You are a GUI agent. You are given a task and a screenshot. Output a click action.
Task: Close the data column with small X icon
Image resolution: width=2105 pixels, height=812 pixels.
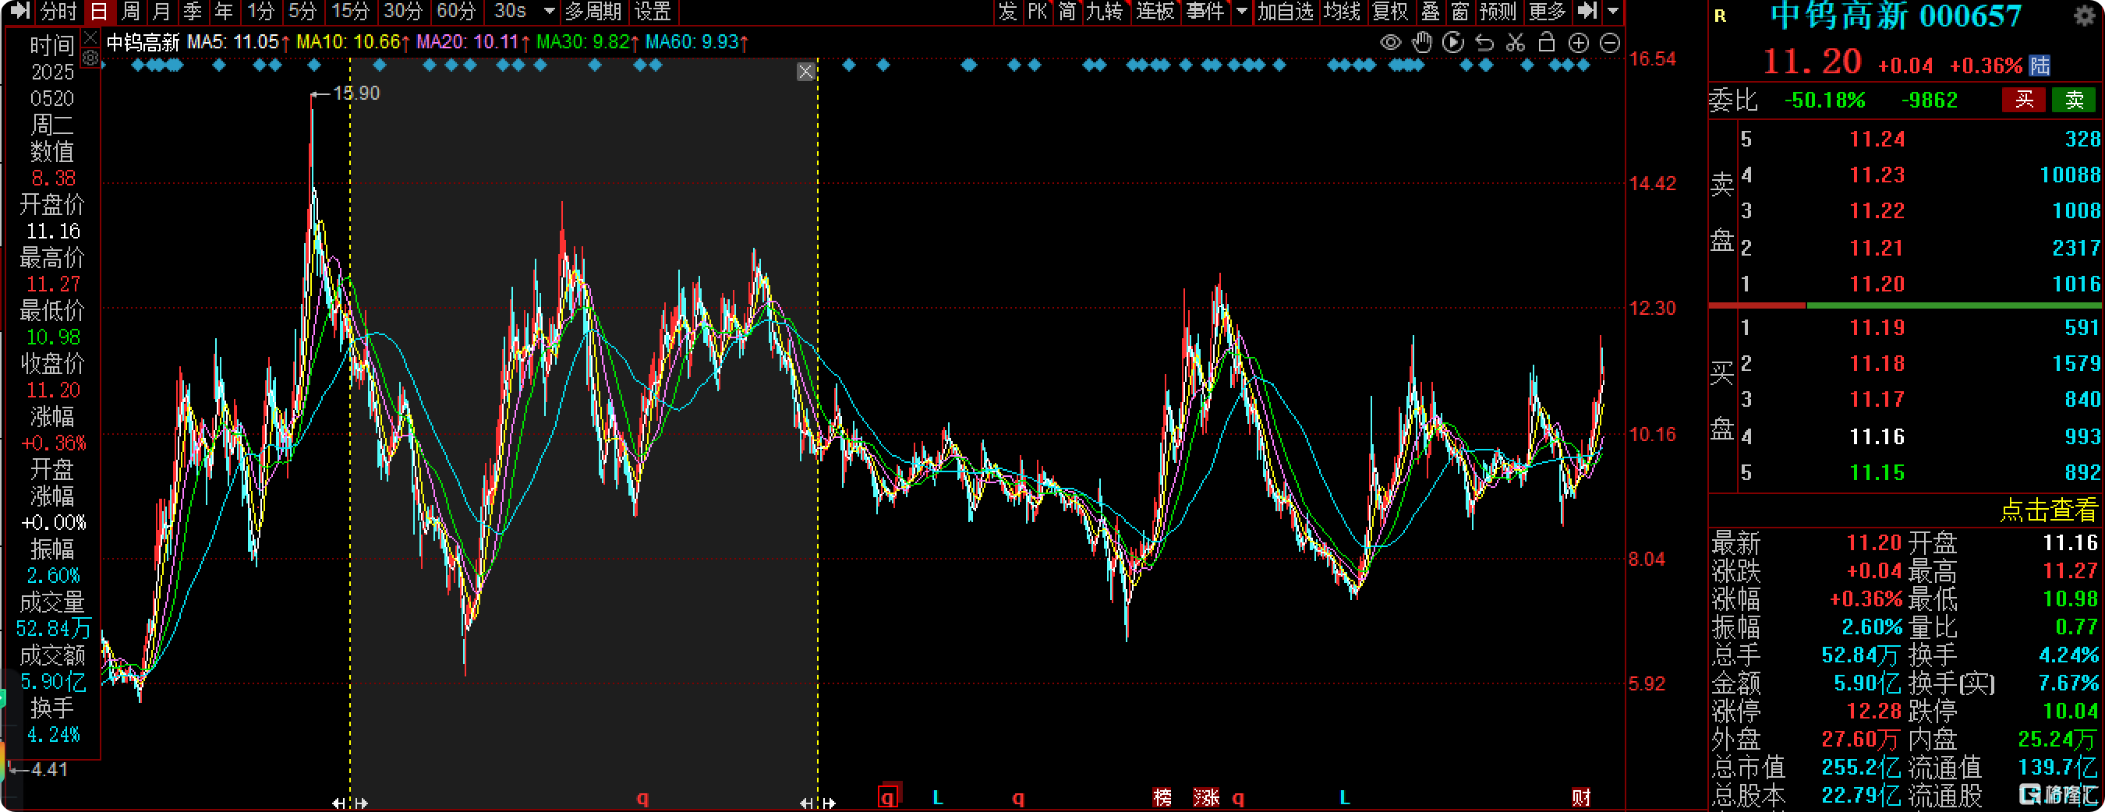(90, 38)
